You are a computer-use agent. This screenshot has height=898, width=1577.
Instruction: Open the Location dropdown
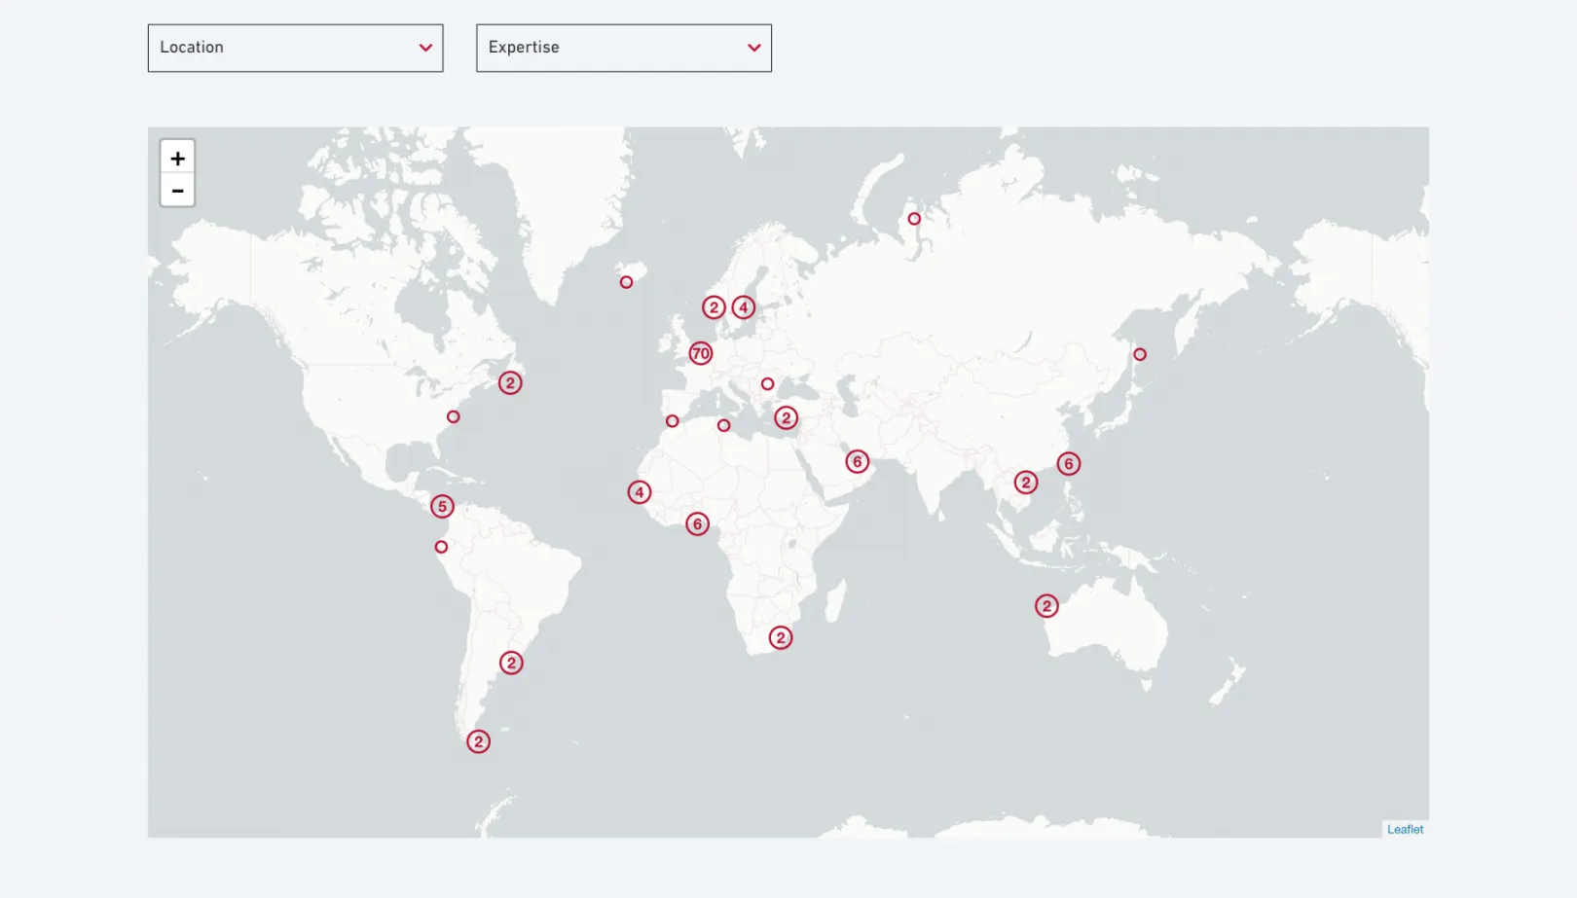click(295, 48)
